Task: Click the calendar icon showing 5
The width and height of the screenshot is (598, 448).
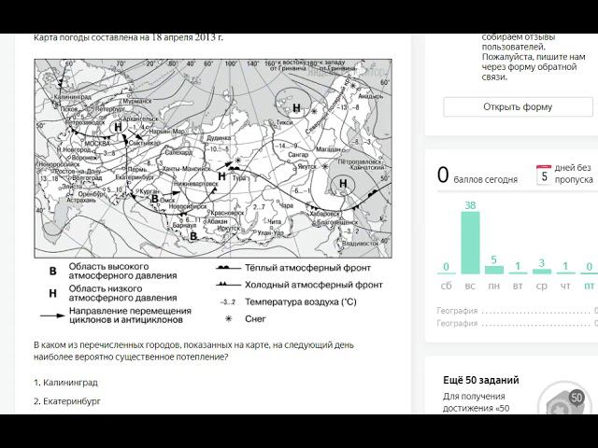Action: tap(544, 175)
